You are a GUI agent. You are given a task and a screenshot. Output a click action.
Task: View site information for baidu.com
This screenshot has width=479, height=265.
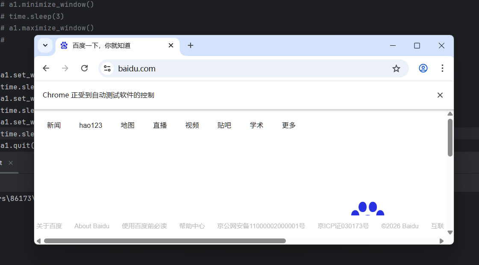107,68
